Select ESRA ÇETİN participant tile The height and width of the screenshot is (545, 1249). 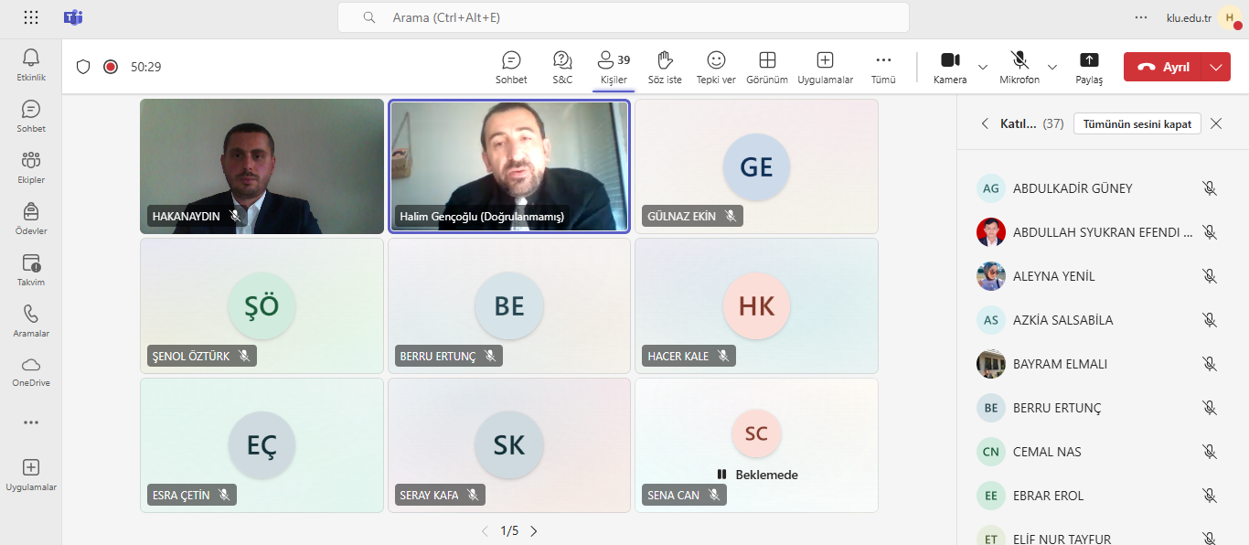pyautogui.click(x=262, y=445)
